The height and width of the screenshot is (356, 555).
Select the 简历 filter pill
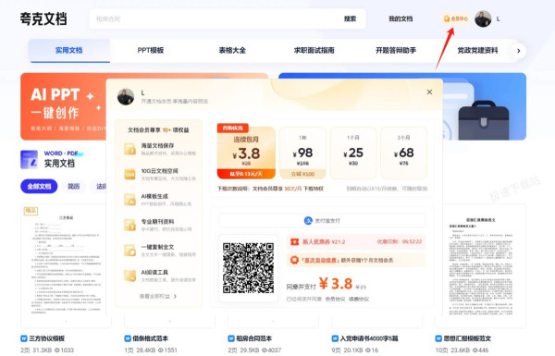click(74, 186)
